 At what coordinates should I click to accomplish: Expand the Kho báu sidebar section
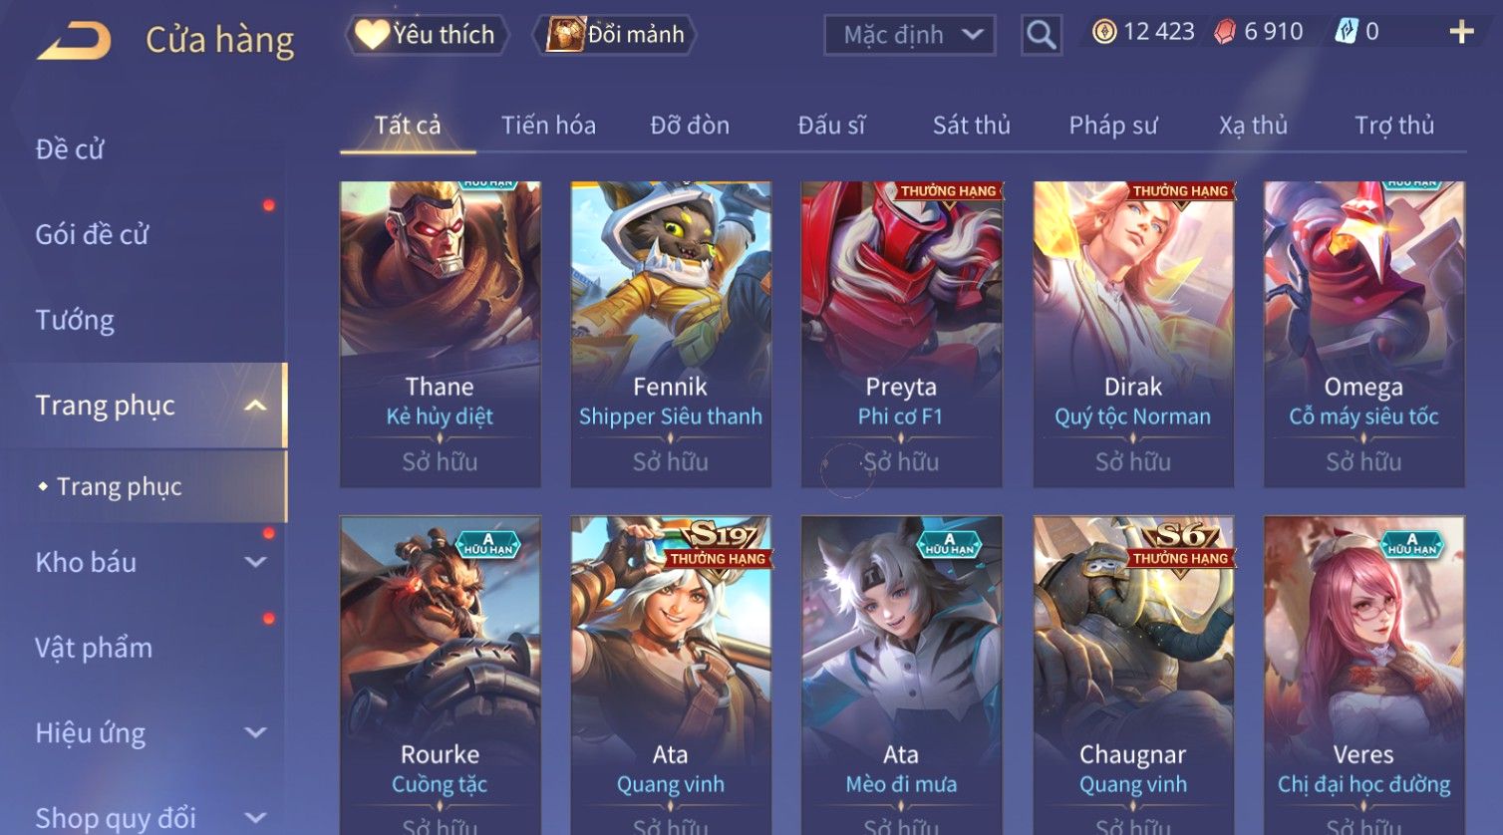(x=256, y=562)
